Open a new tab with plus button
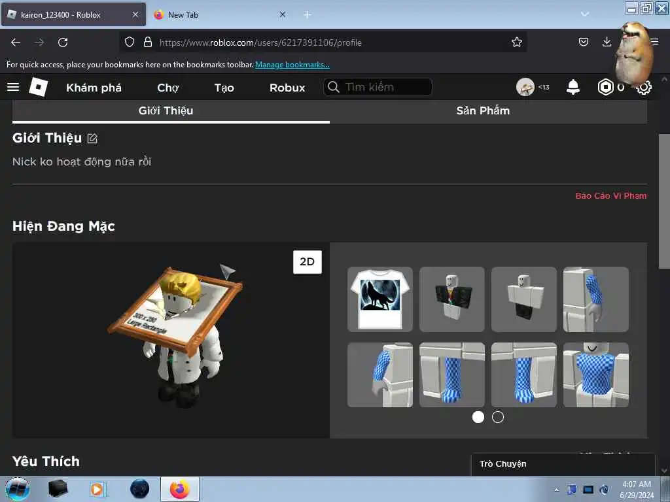The width and height of the screenshot is (670, 502). pos(307,15)
